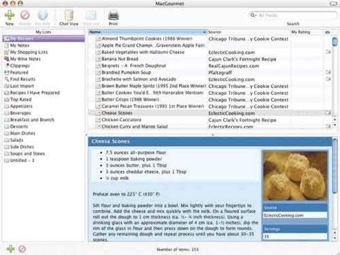Click the Servings value field
Image resolution: width=340 pixels, height=255 pixels.
tap(295, 236)
